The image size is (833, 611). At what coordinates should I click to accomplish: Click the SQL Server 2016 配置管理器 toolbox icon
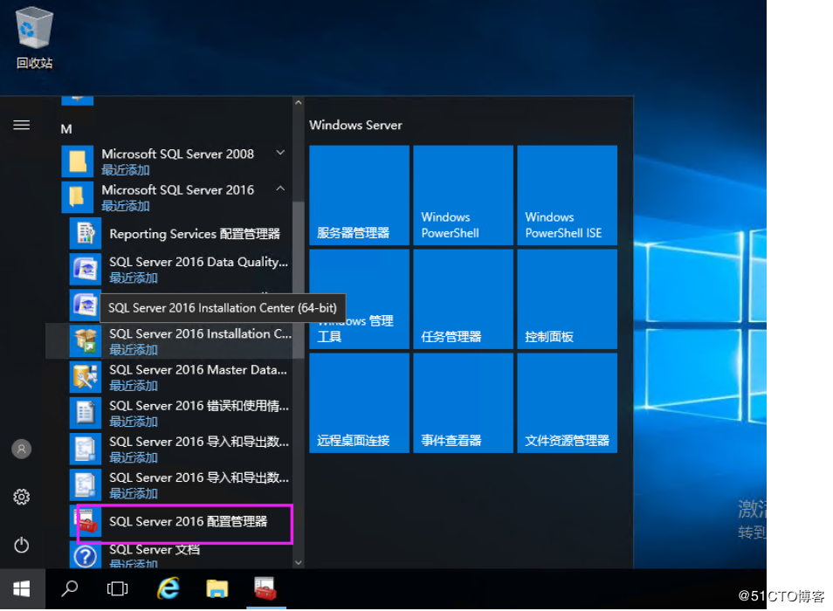tap(86, 521)
